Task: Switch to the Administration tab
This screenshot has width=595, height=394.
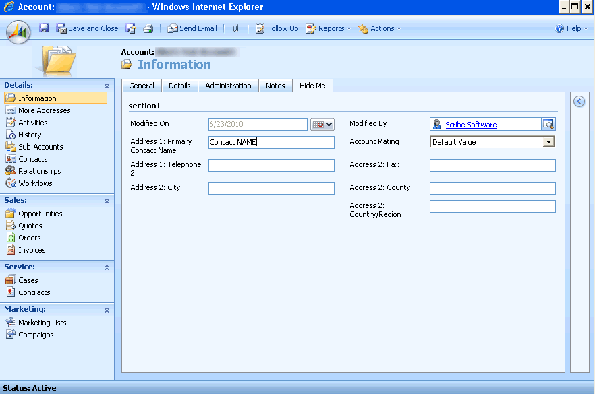Action: pos(228,86)
